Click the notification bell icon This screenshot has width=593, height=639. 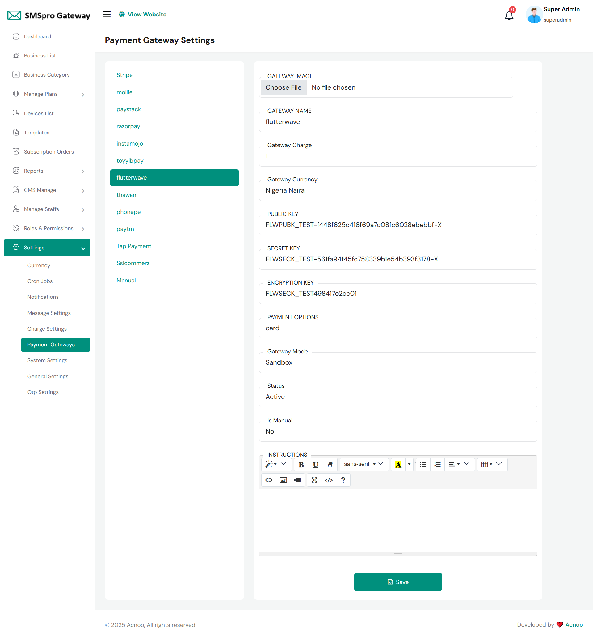(509, 15)
